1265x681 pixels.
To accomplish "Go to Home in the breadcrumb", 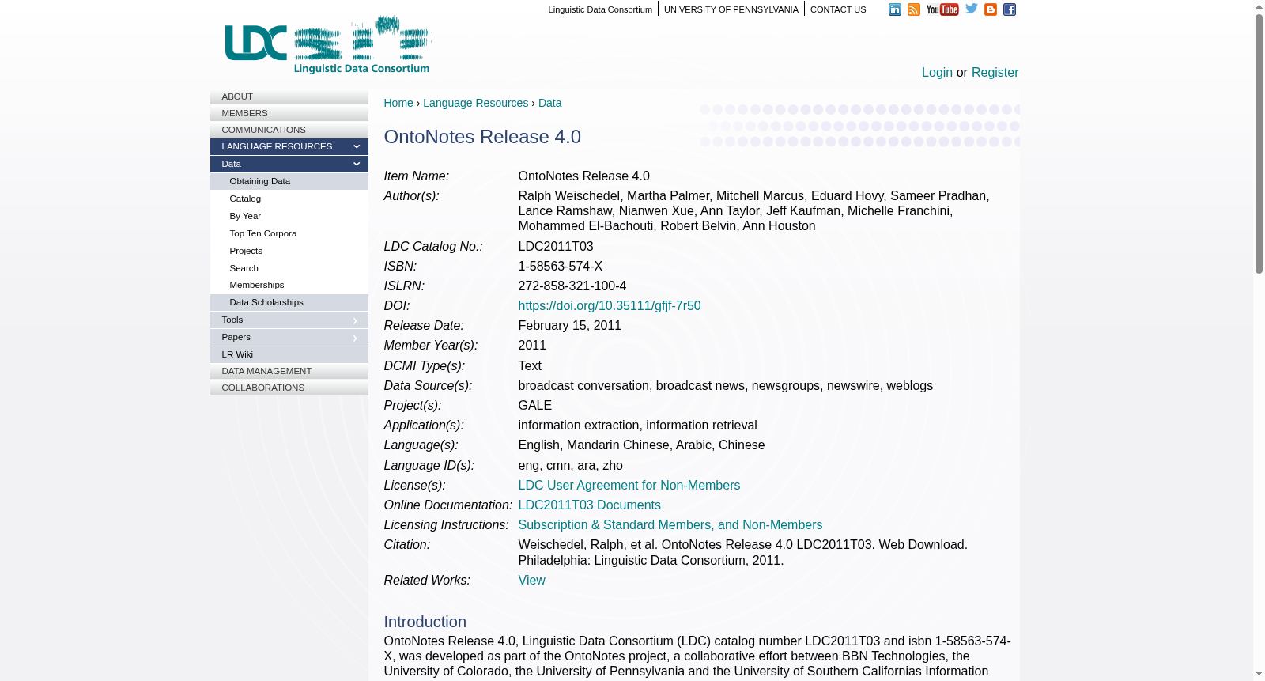I will [398, 103].
